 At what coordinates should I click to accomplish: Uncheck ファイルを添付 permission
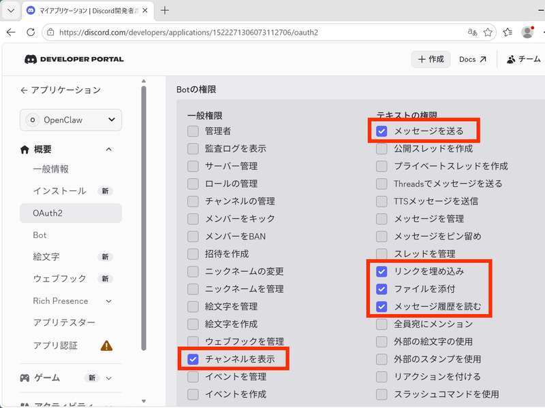pyautogui.click(x=381, y=289)
